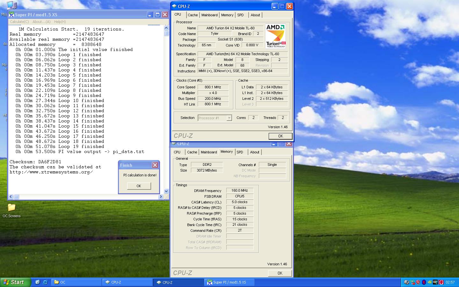
Task: Click the system clock showing 02:57
Action: [450, 282]
